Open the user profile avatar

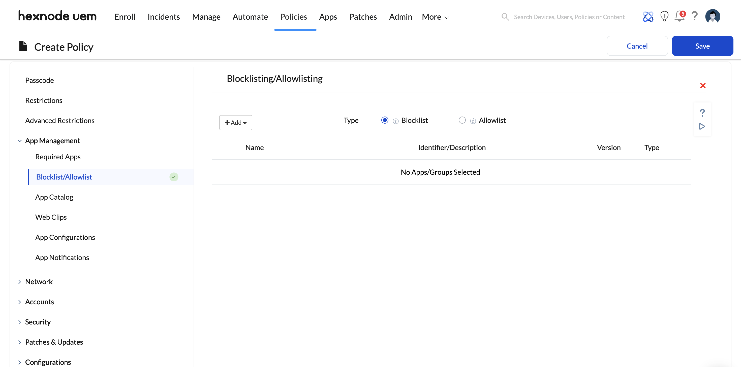(x=712, y=16)
